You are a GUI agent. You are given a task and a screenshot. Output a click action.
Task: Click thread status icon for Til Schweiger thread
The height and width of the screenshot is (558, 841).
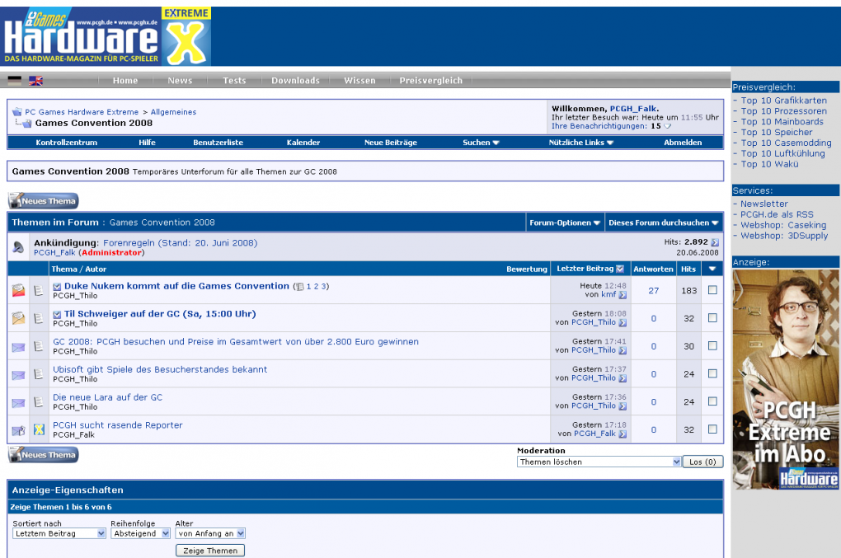[18, 318]
